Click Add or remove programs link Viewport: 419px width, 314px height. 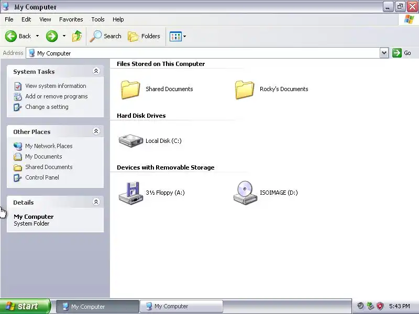pyautogui.click(x=57, y=96)
